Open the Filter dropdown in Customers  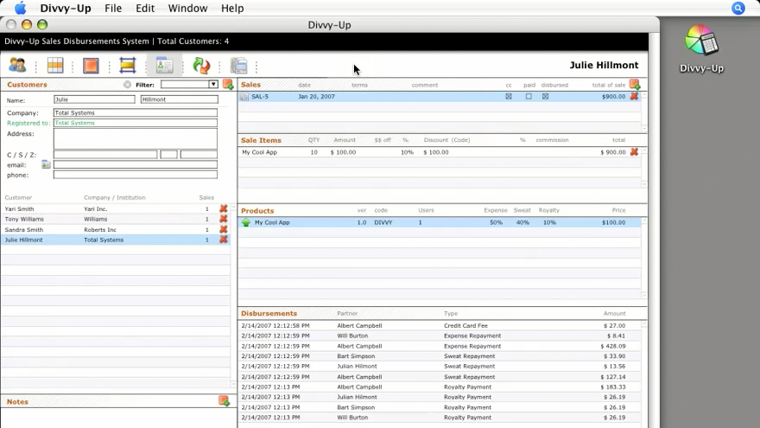click(213, 85)
